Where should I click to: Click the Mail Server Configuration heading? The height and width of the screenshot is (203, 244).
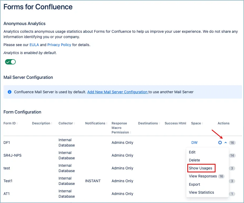click(28, 78)
